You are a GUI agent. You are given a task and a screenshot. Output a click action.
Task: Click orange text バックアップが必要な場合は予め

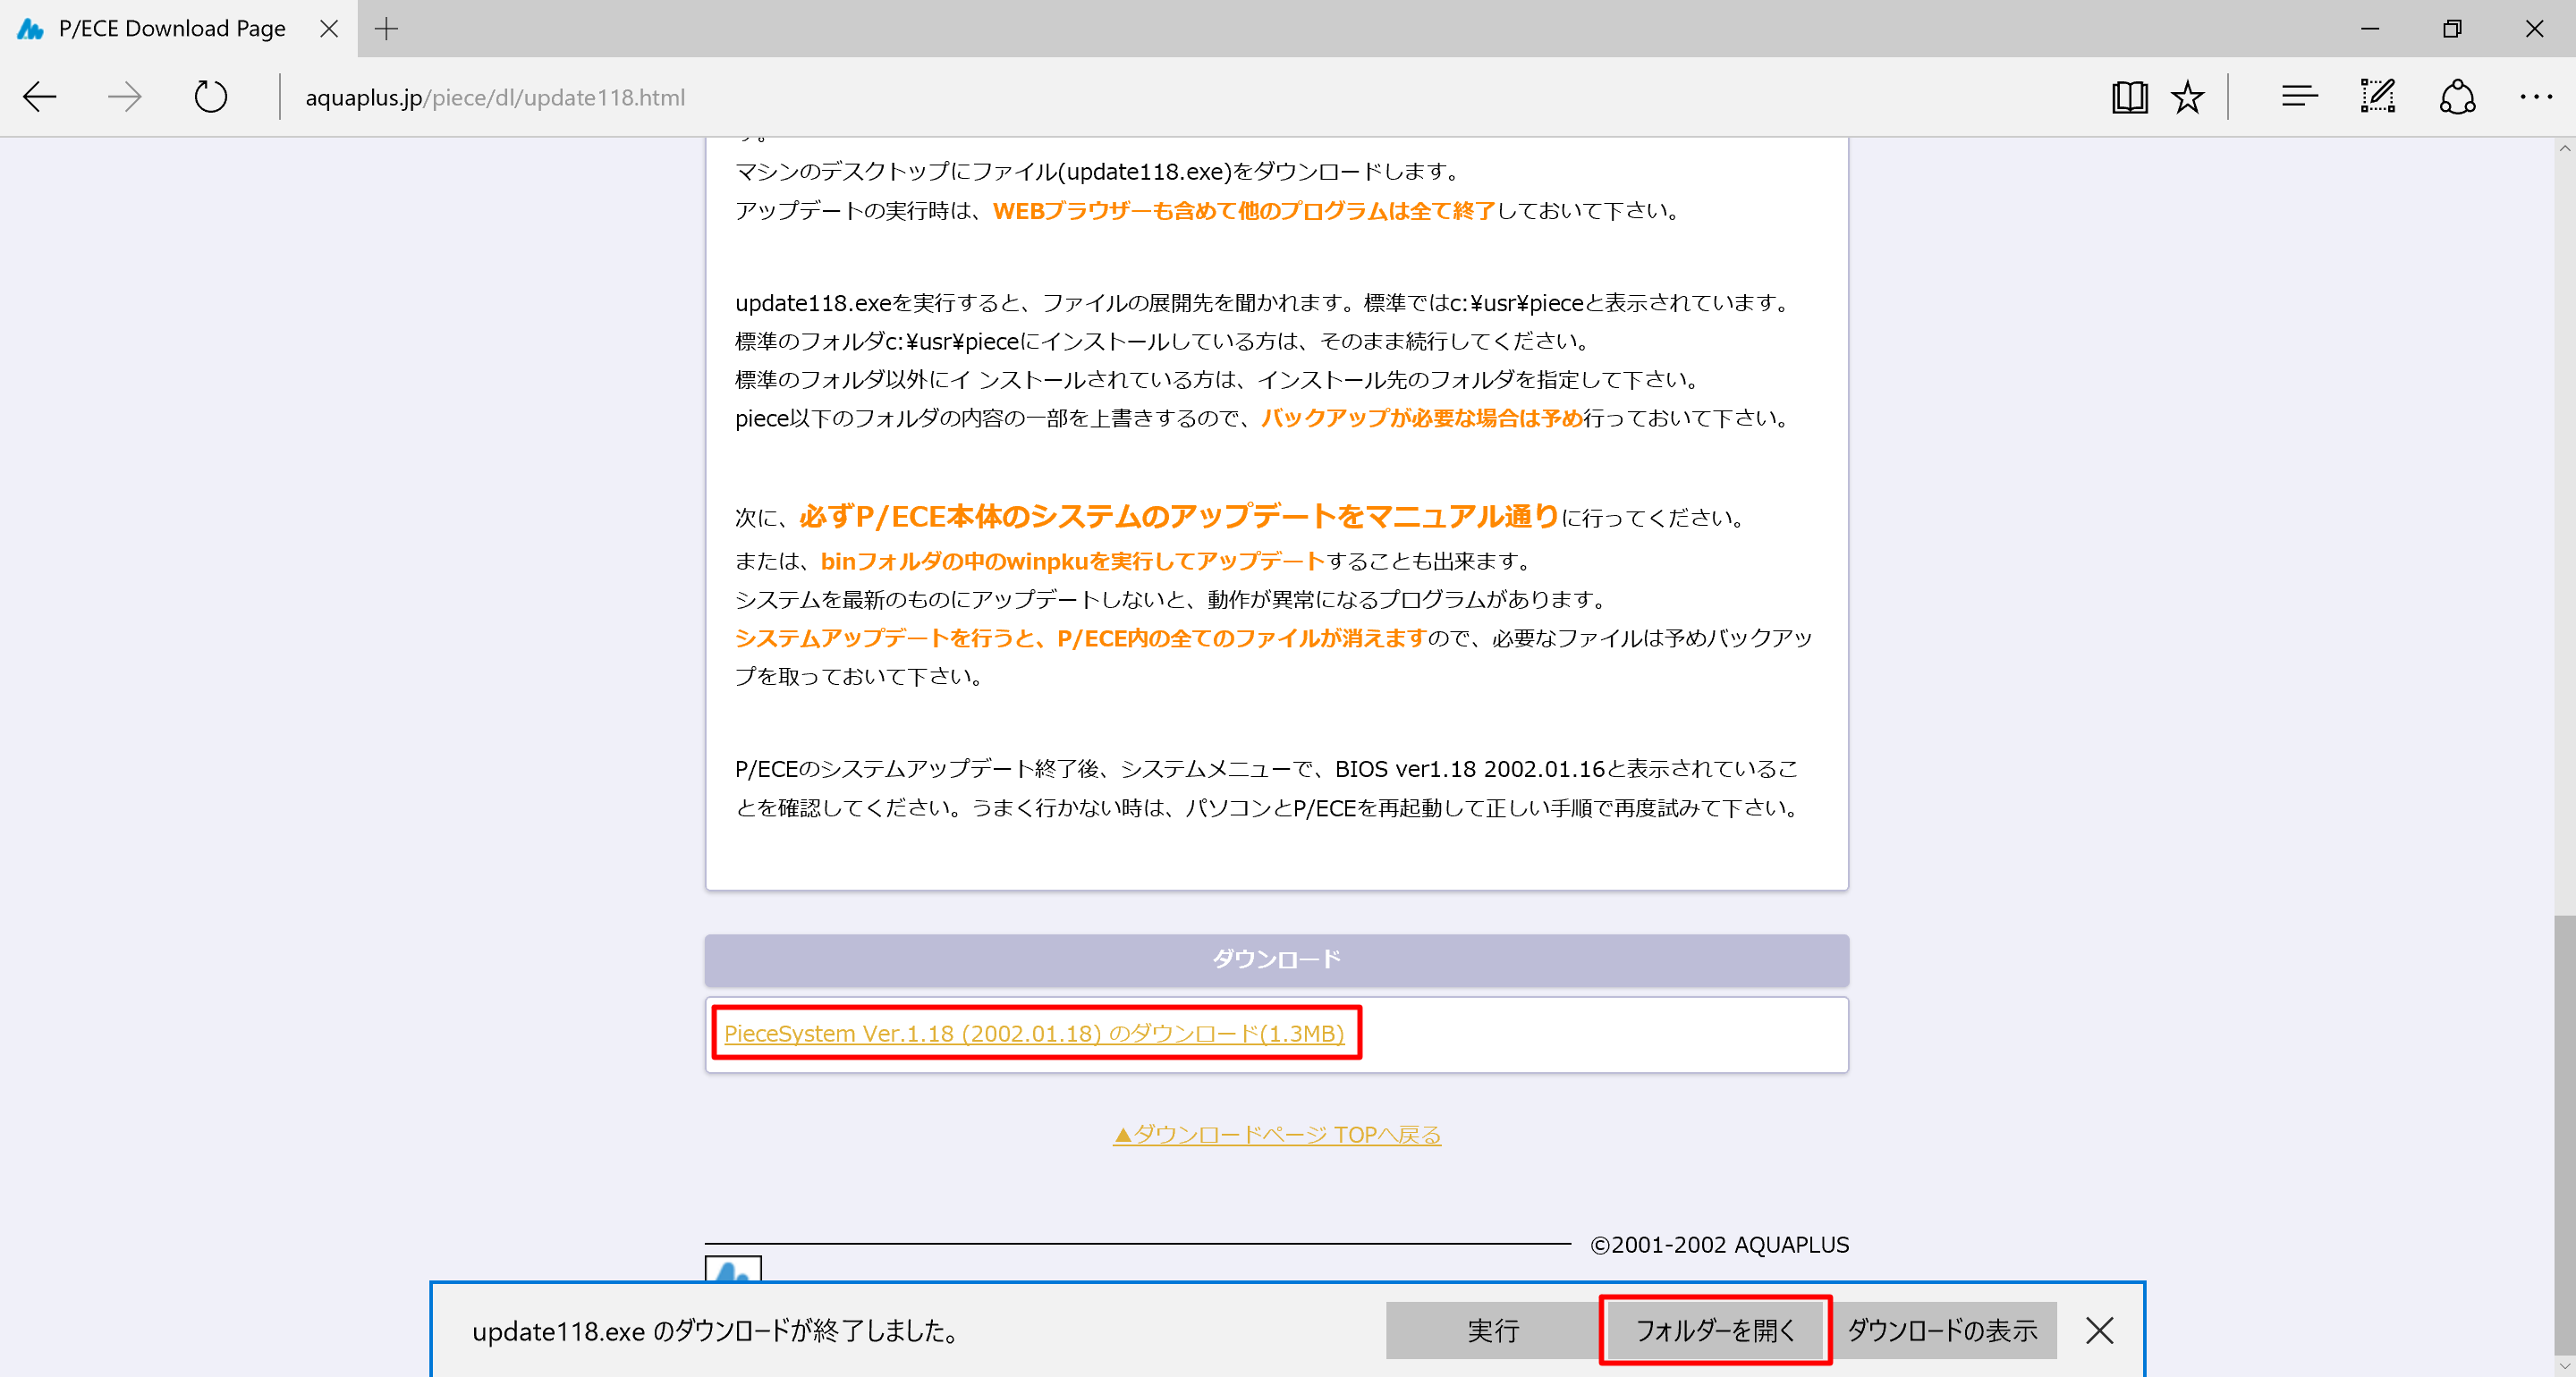pyautogui.click(x=1423, y=418)
